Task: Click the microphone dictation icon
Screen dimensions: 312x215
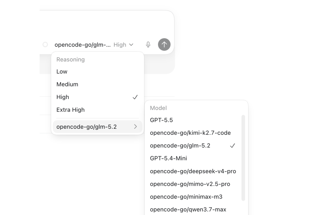Action: point(148,44)
